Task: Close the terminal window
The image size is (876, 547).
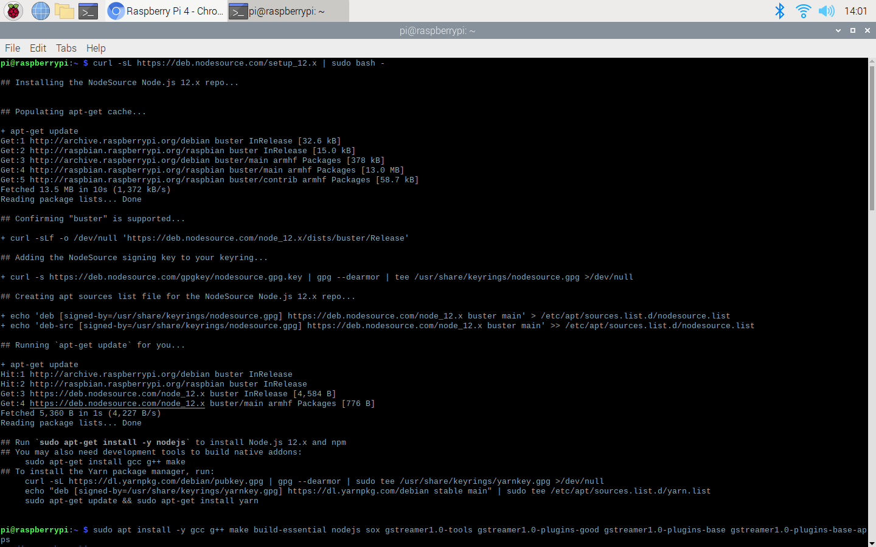Action: pos(867,30)
